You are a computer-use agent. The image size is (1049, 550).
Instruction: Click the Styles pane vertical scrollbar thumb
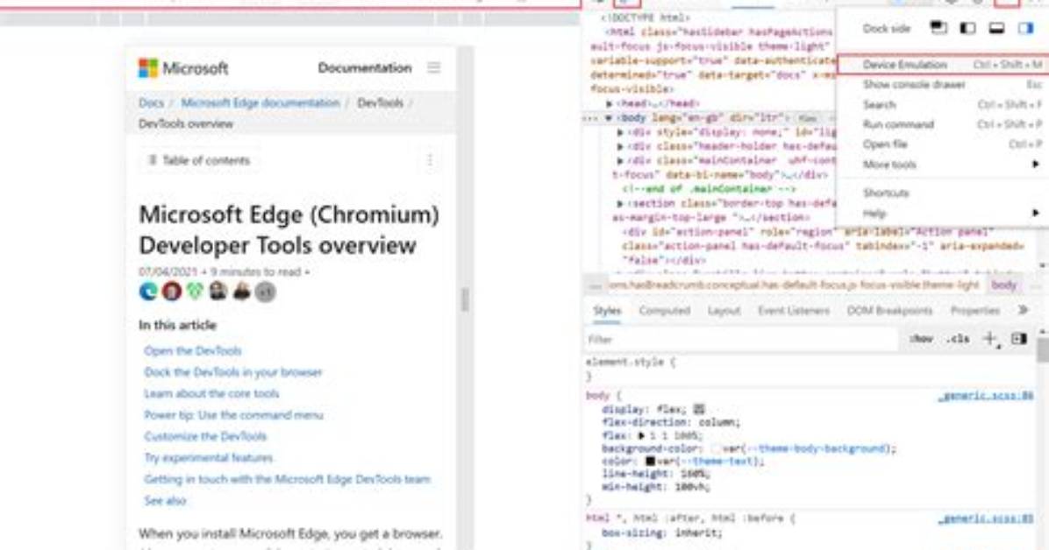[x=1043, y=349]
